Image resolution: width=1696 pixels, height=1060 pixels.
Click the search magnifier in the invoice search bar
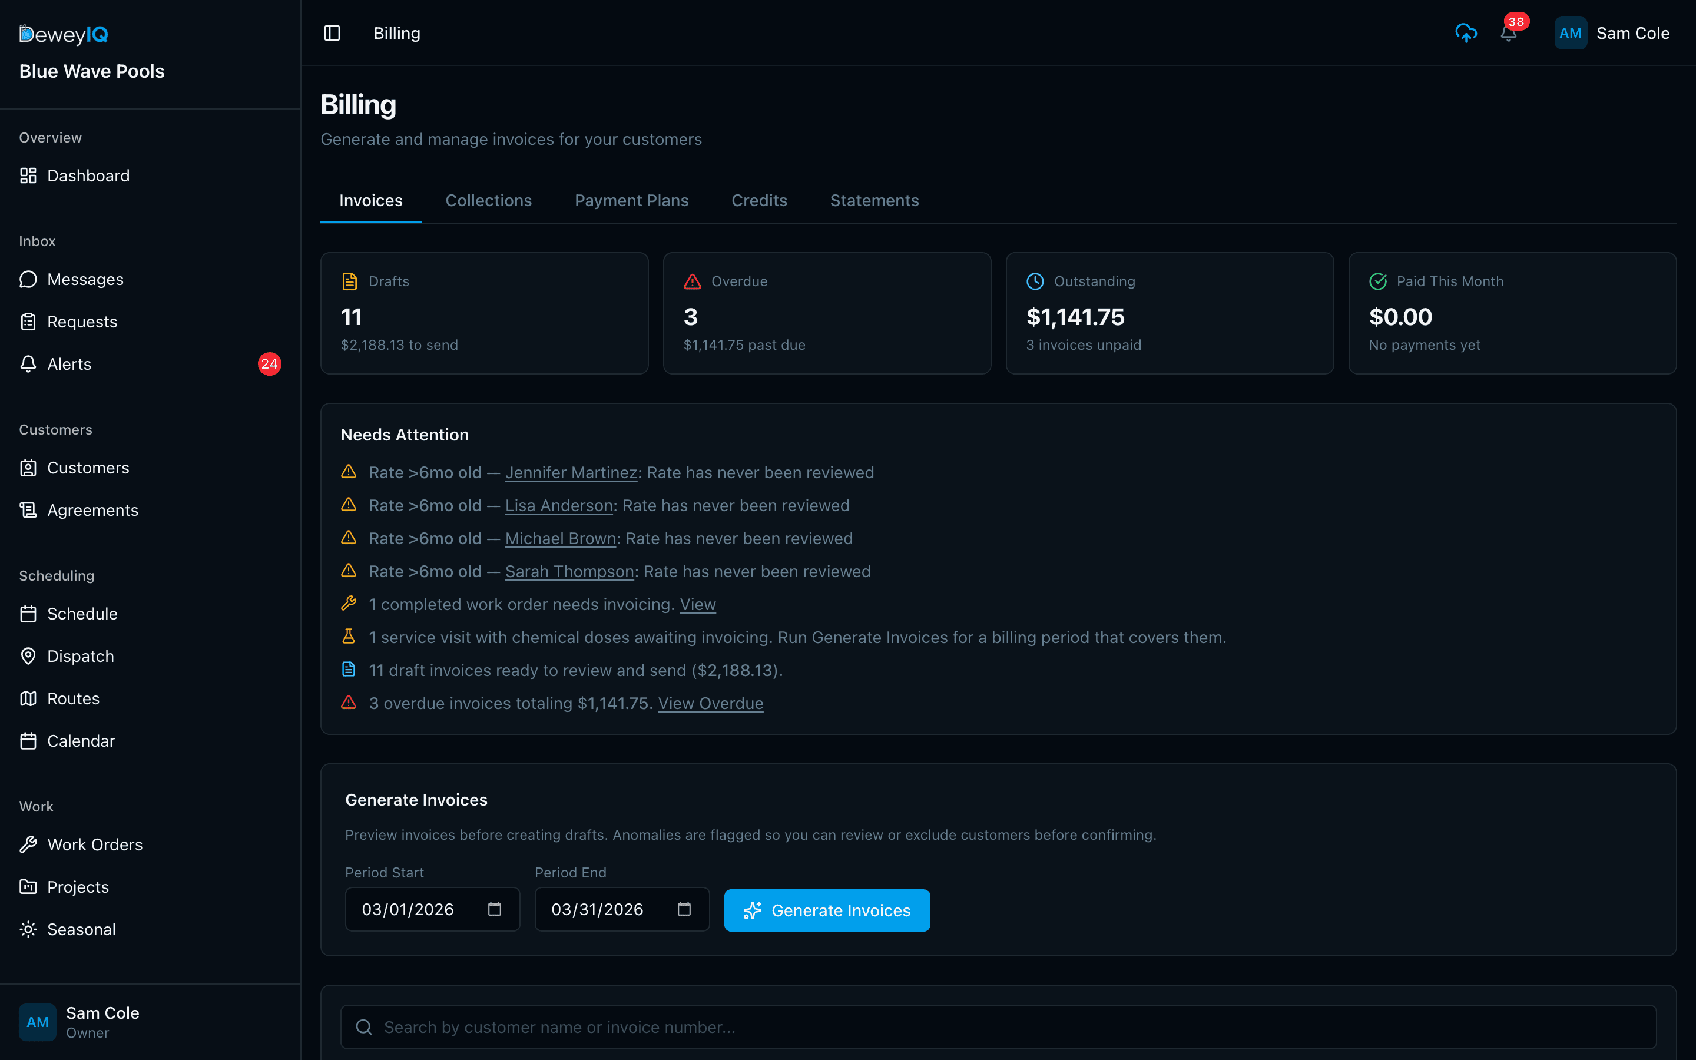click(364, 1026)
